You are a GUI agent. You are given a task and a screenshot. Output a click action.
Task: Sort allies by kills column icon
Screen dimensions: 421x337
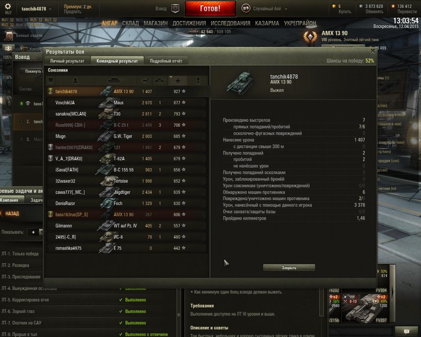(x=160, y=81)
